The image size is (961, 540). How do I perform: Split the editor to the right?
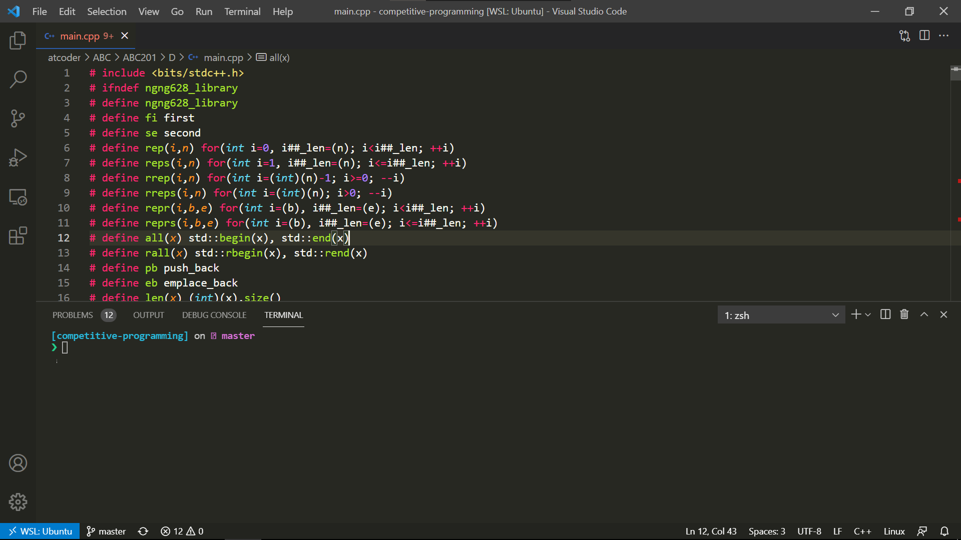(x=924, y=35)
